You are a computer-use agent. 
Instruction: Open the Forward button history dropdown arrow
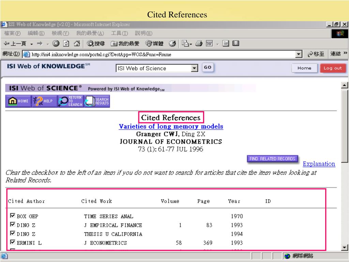(x=48, y=44)
